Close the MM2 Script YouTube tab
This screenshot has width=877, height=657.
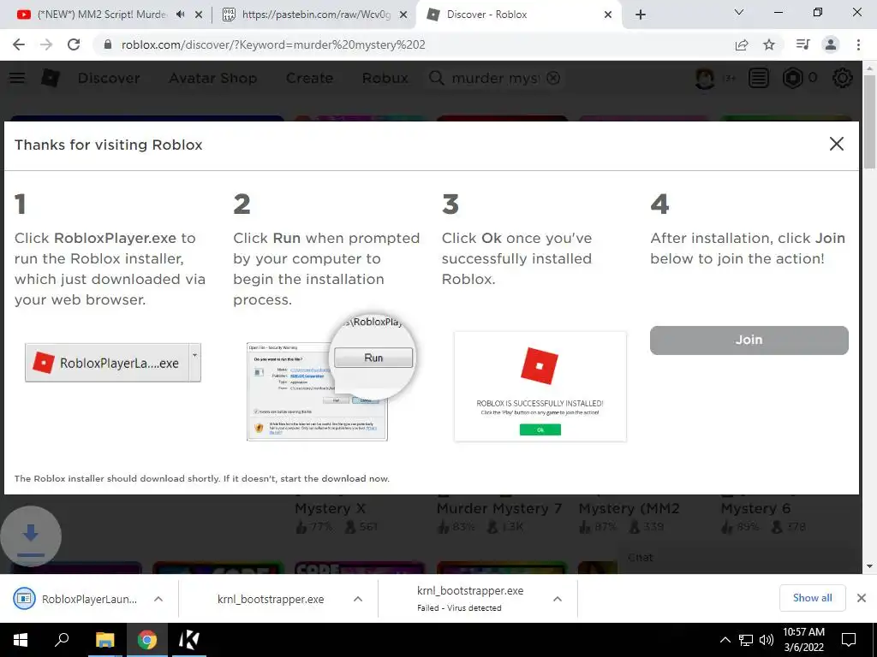[x=199, y=15]
